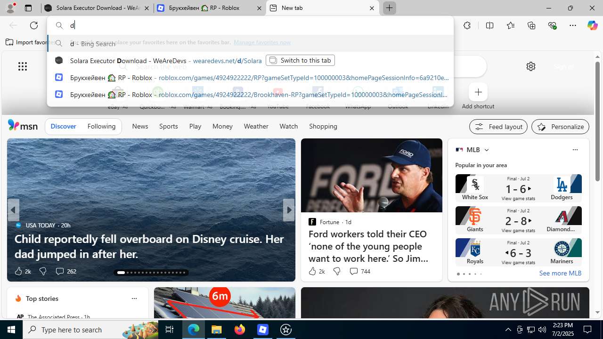Viewport: 603px width, 339px height.
Task: Open Money category in MSN menu
Action: pyautogui.click(x=222, y=126)
